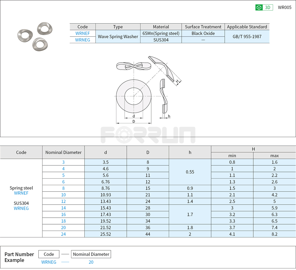Click WRNEG in the part number example

pos(49,262)
